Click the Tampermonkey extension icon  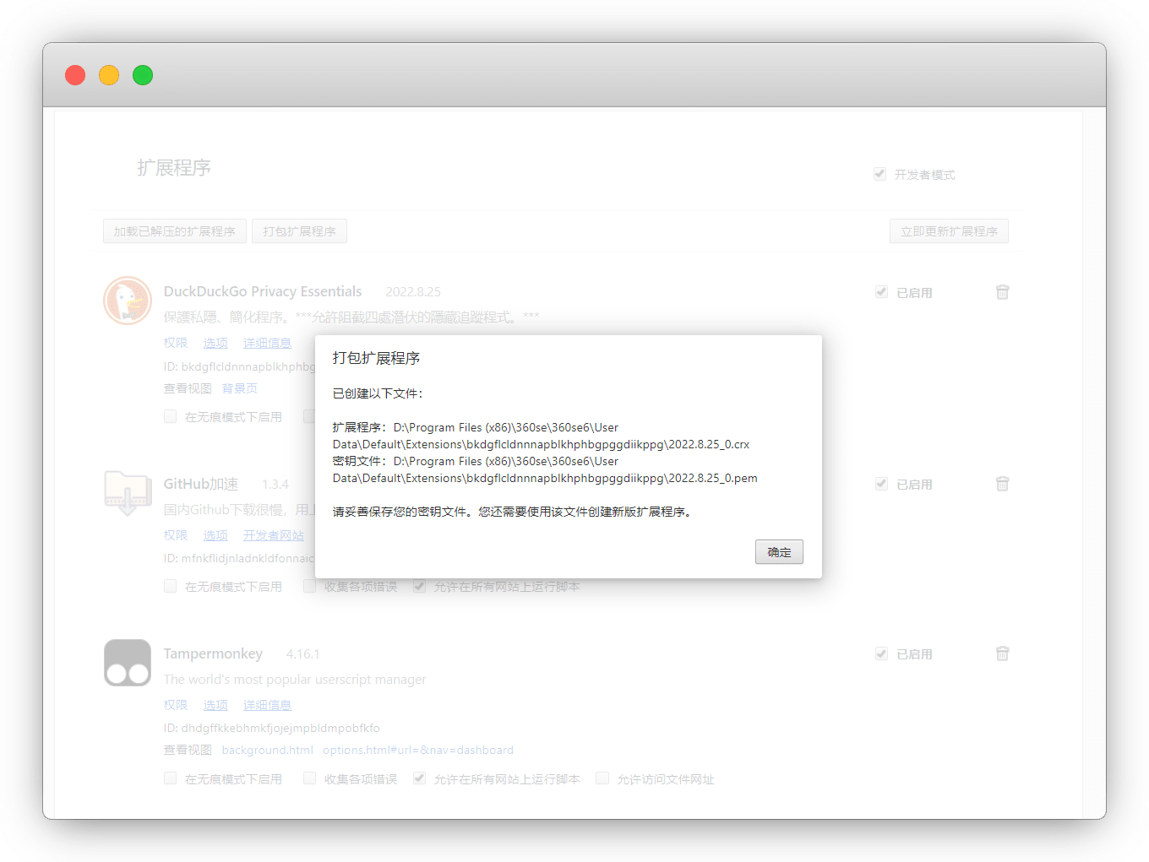pyautogui.click(x=128, y=663)
